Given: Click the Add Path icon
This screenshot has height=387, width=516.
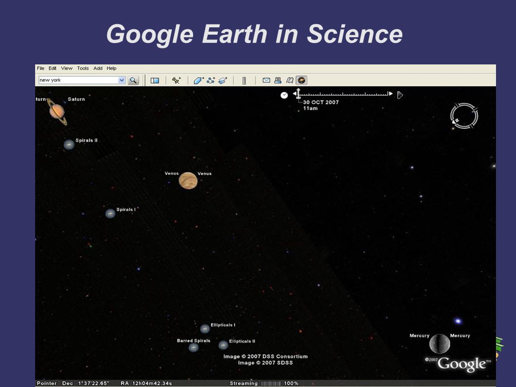Looking at the screenshot, I should coord(211,80).
